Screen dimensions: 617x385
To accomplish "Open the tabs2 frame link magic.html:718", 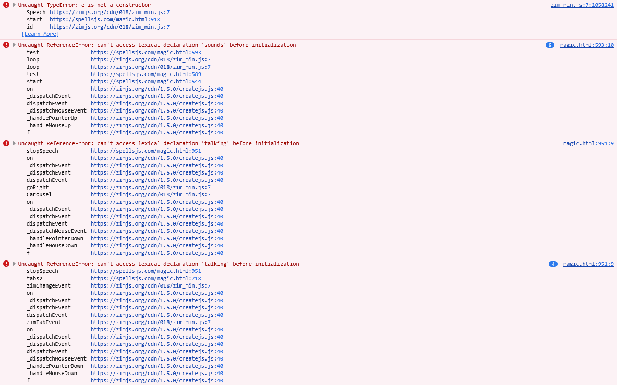I will pos(146,278).
